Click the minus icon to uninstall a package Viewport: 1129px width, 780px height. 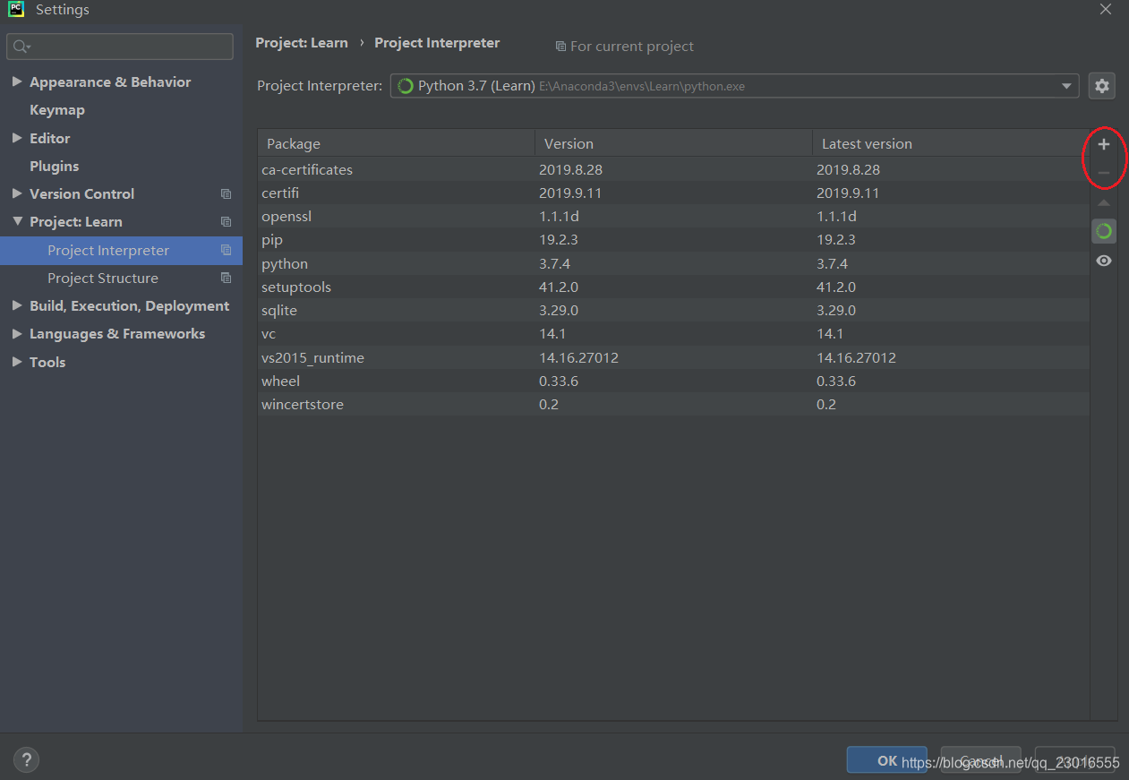coord(1104,173)
